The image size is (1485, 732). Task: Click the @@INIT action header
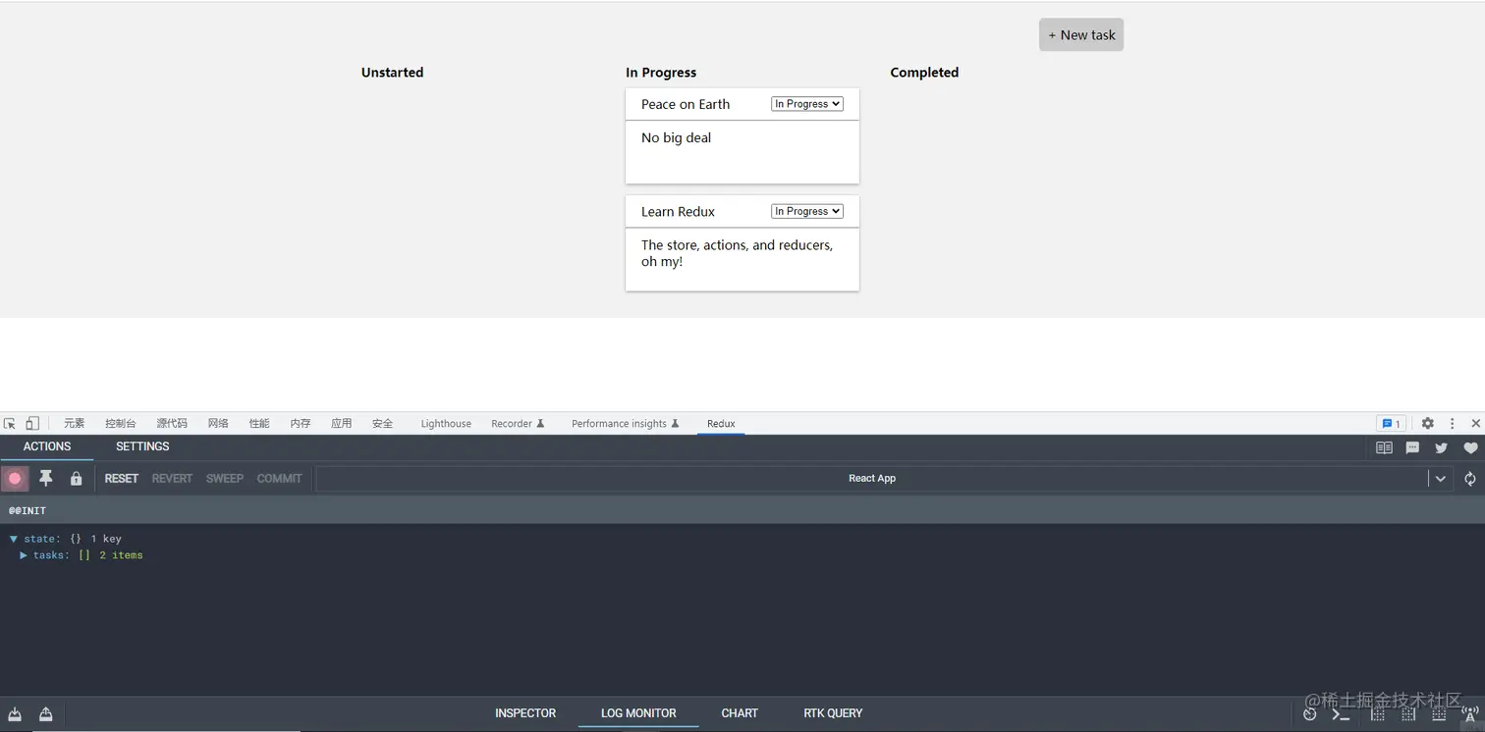[x=742, y=510]
